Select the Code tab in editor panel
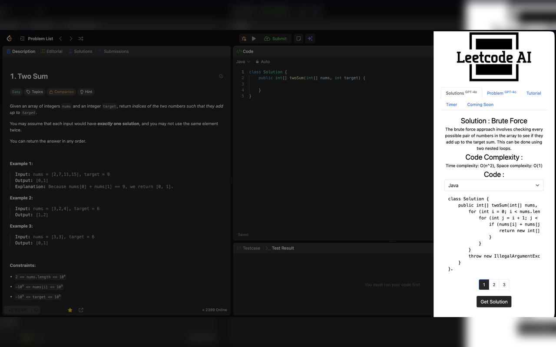The image size is (556, 347). pos(245,51)
